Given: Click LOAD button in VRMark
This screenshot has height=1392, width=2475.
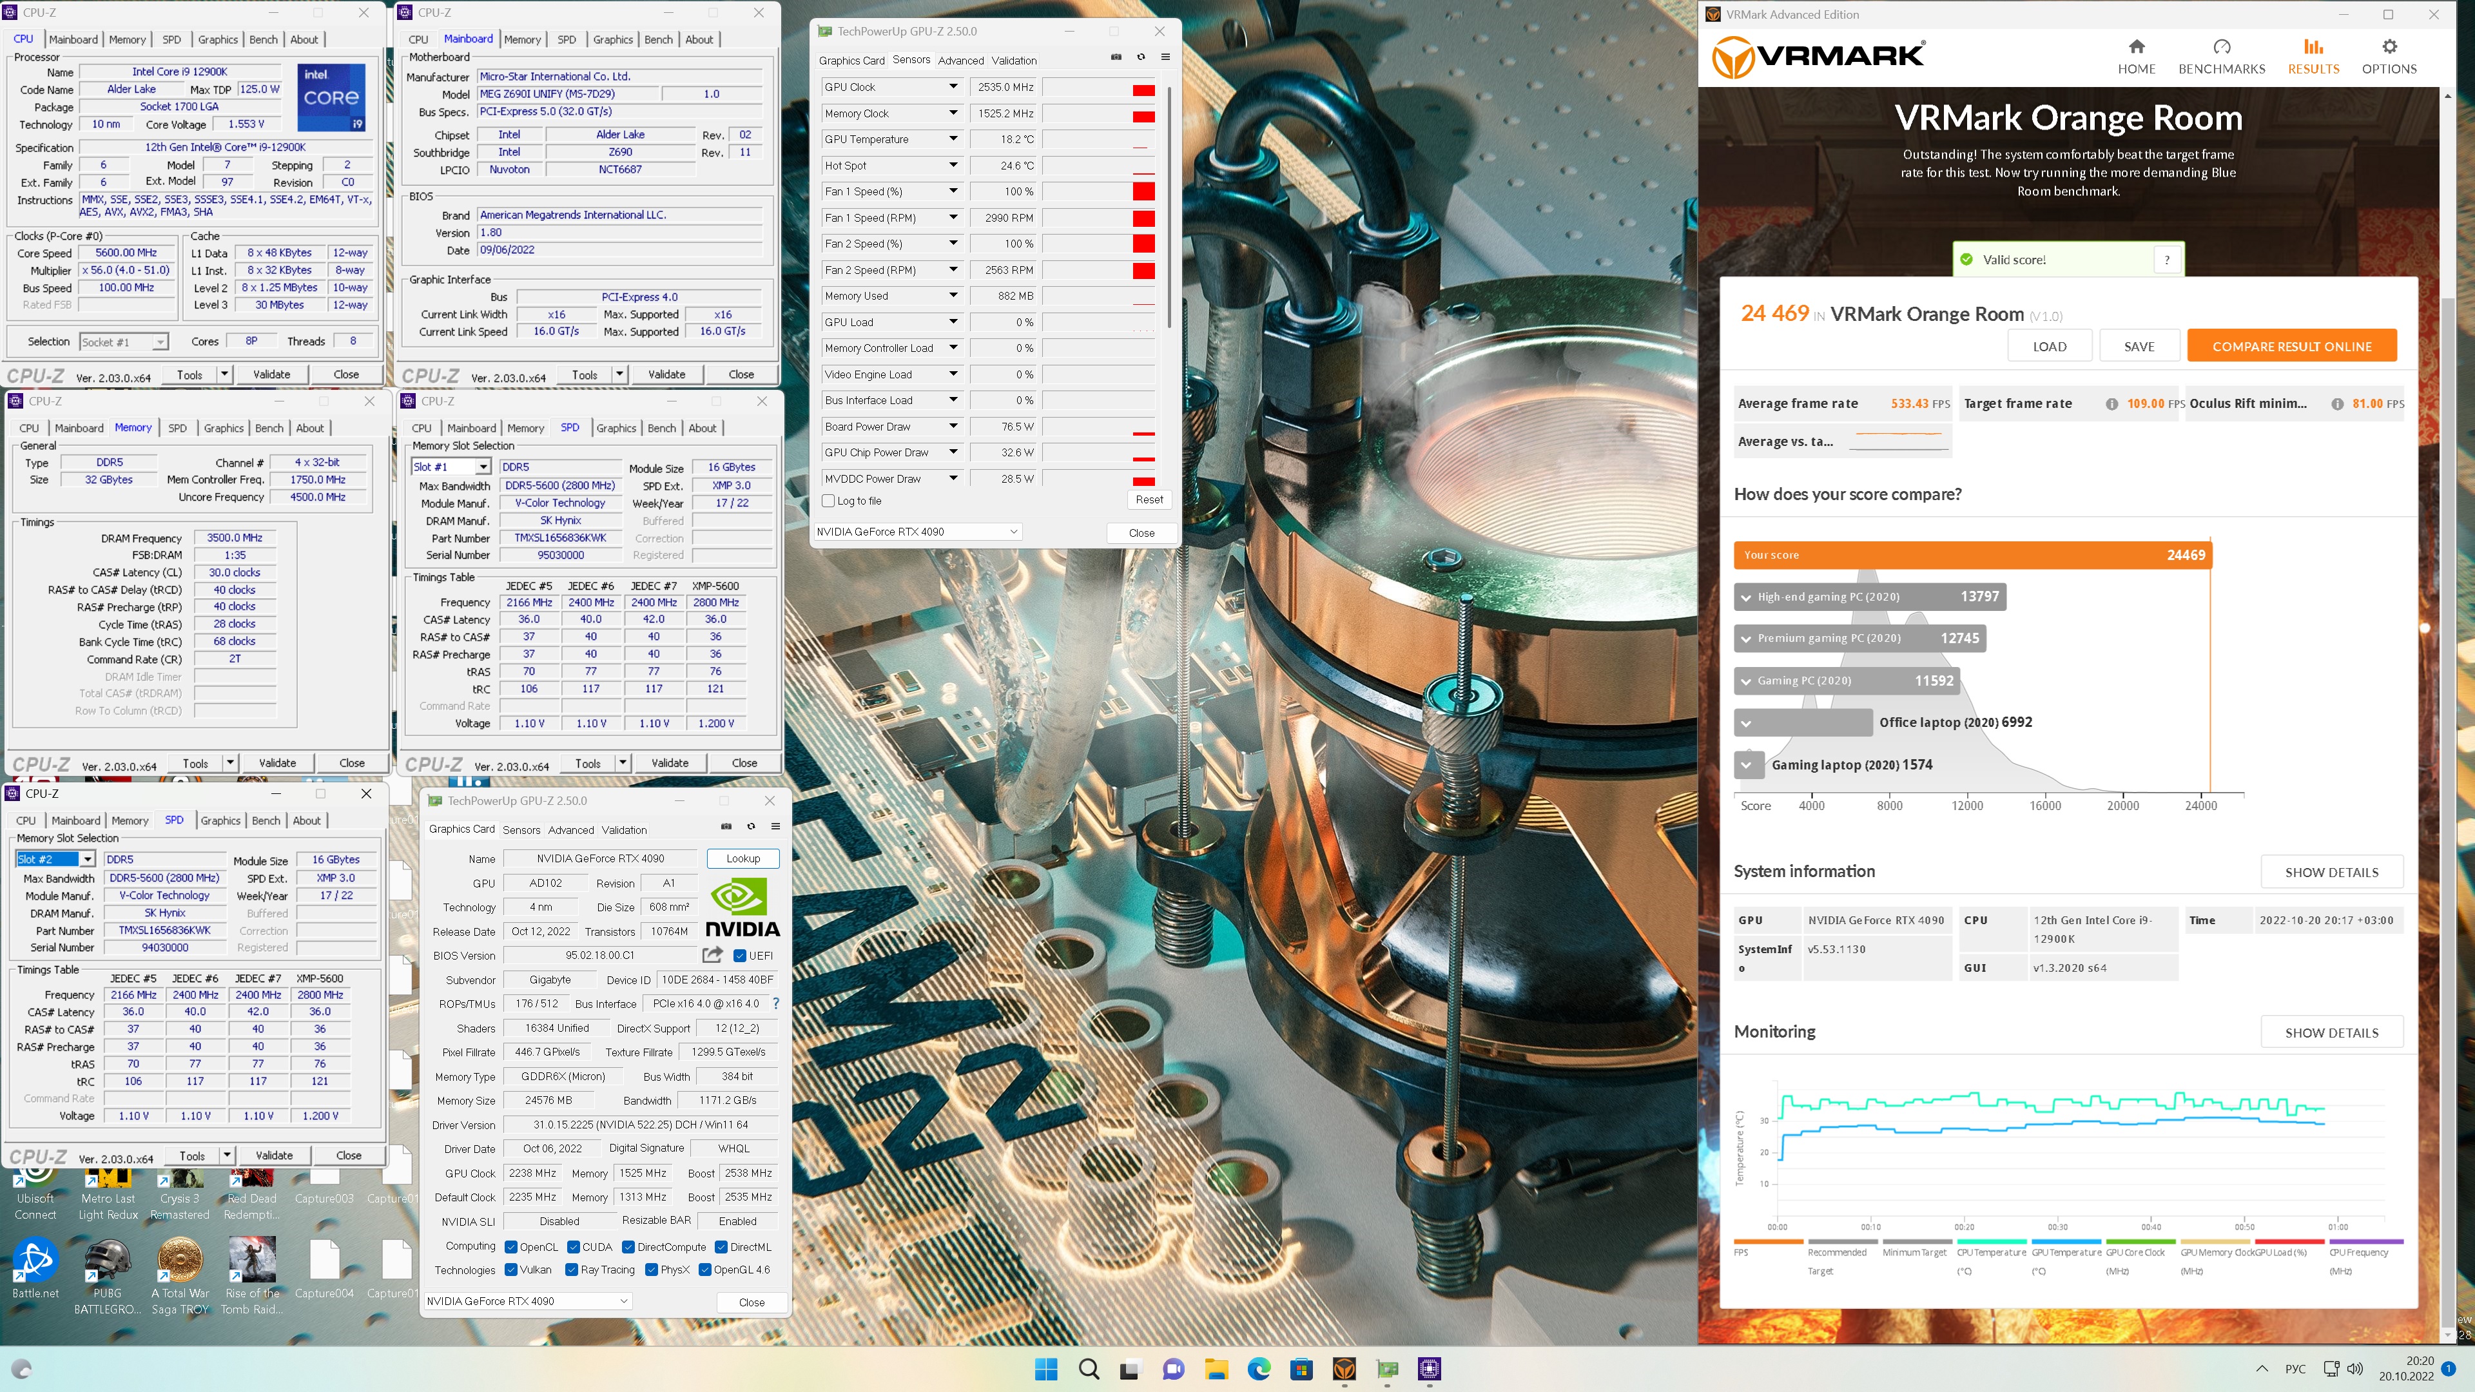Looking at the screenshot, I should pos(2050,346).
